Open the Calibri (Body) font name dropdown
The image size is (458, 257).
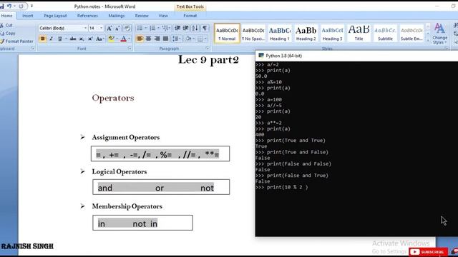click(85, 29)
